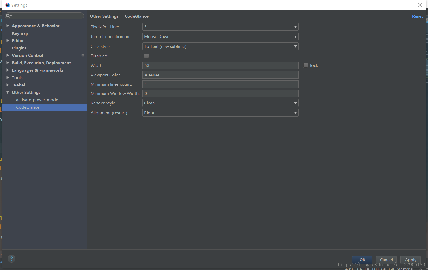Screen dimensions: 428x270
Task: Click the IntelliJ Settings window logo icon
Action: pos(7,5)
